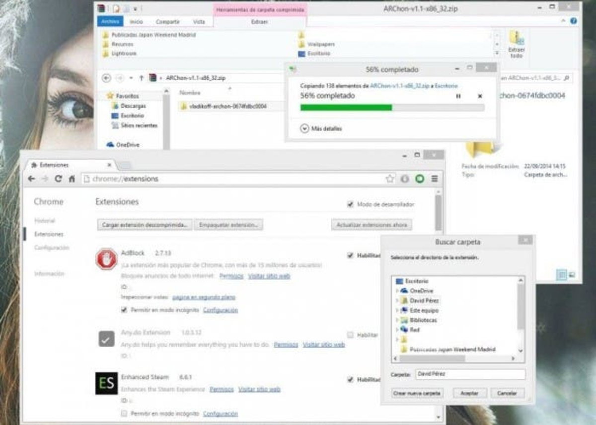Viewport: 596px width, 425px height.
Task: Go up one folder in Explorer
Action: [142, 78]
